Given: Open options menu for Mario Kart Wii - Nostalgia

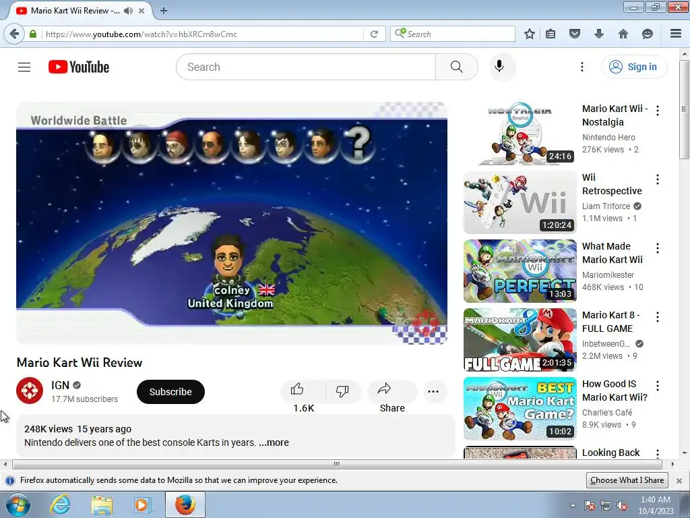Looking at the screenshot, I should (x=658, y=111).
